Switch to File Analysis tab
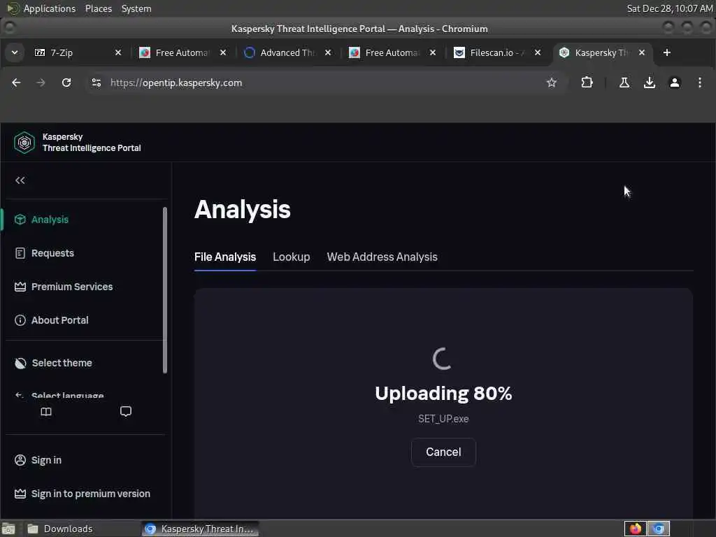Viewport: 716px width, 537px height. (225, 257)
